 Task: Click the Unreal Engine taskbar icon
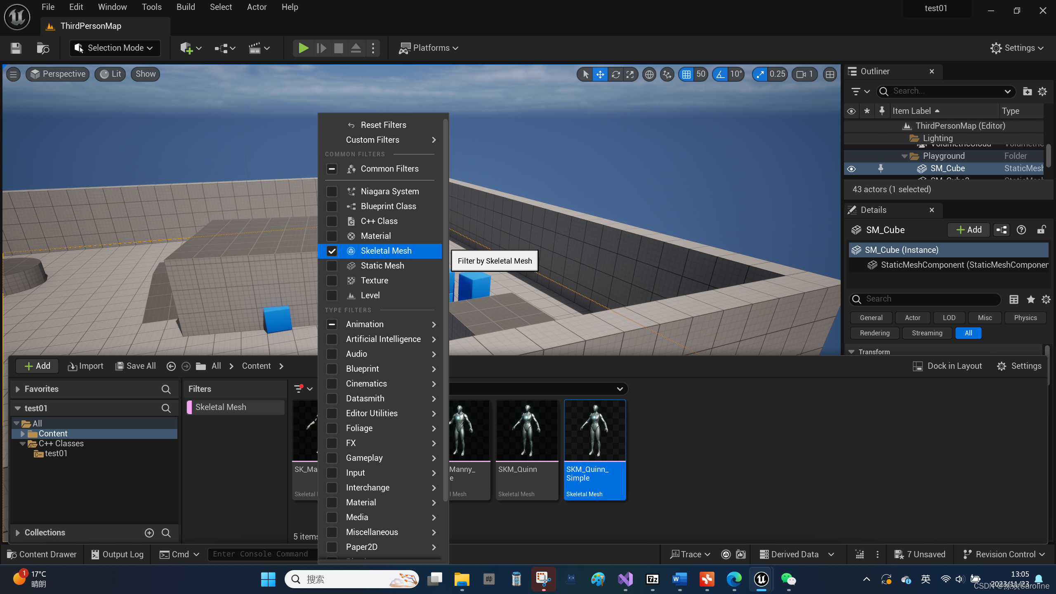point(761,579)
